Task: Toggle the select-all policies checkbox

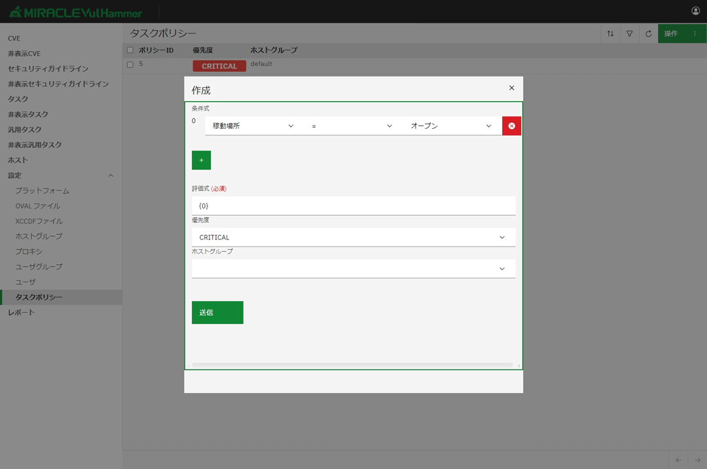Action: [130, 50]
